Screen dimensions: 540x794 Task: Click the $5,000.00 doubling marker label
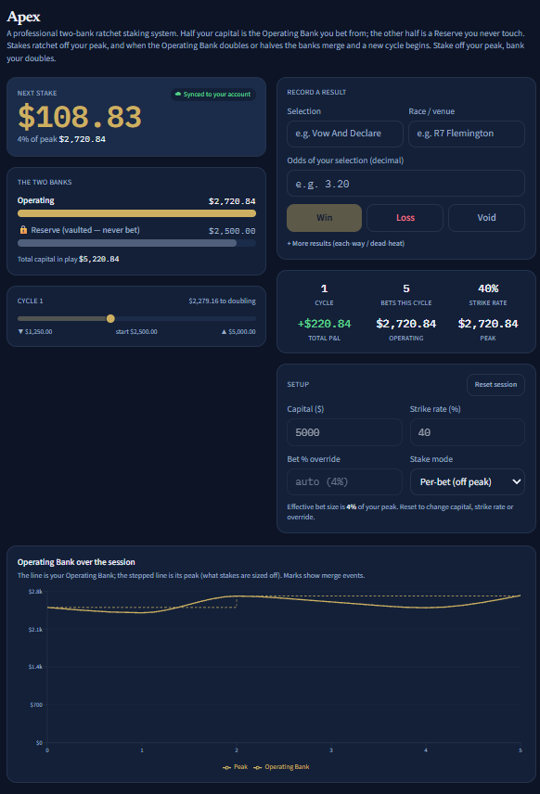tap(238, 332)
